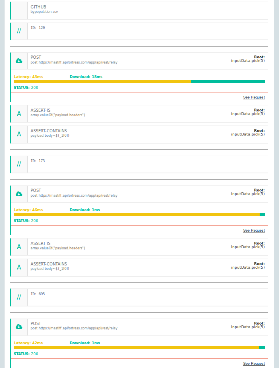The image size is (279, 368).
Task: Click the ASSERT-IS icon below the 46ms POST
Action: point(19,247)
